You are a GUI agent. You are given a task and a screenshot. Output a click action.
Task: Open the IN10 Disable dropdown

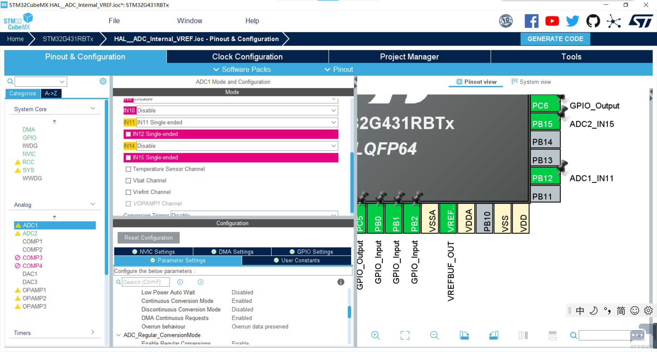pos(237,110)
